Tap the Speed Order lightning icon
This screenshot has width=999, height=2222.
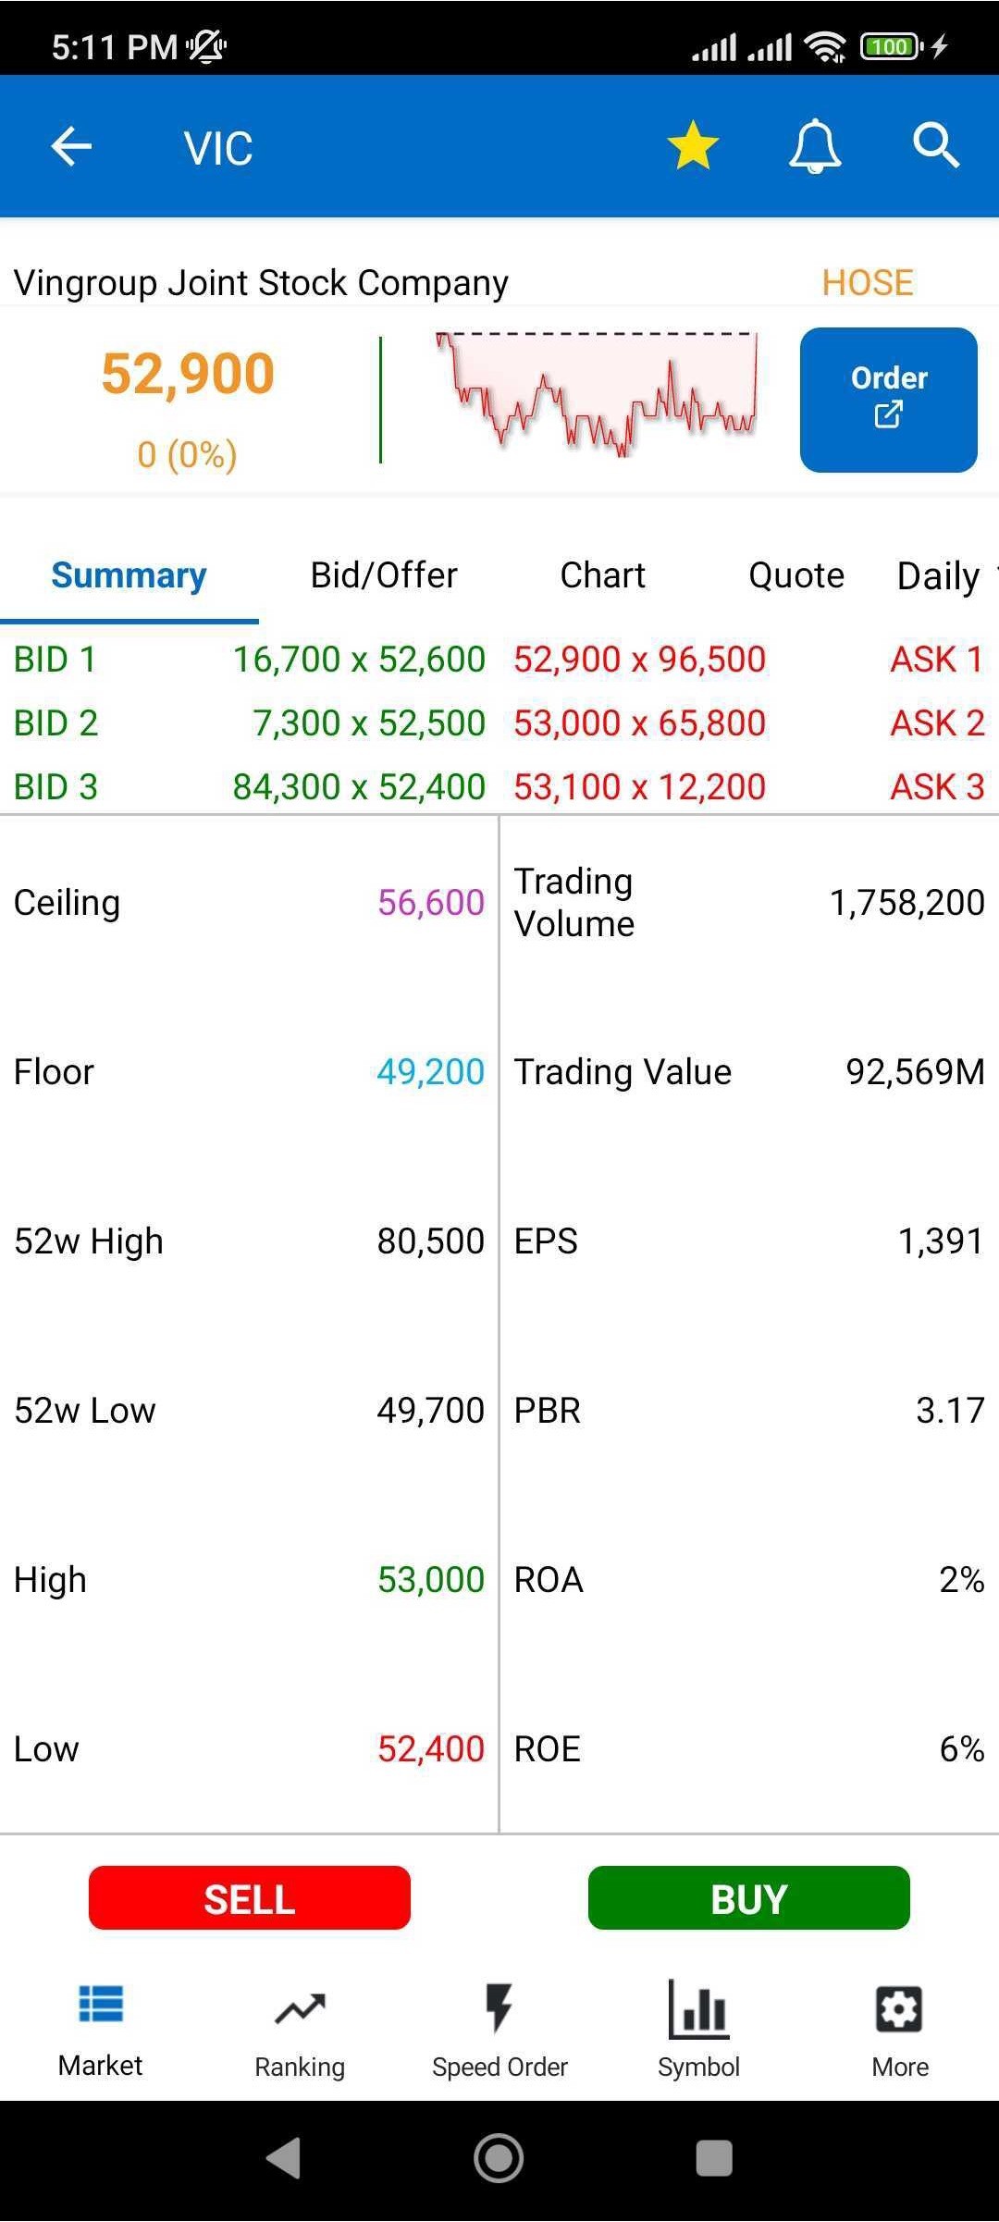(499, 2009)
